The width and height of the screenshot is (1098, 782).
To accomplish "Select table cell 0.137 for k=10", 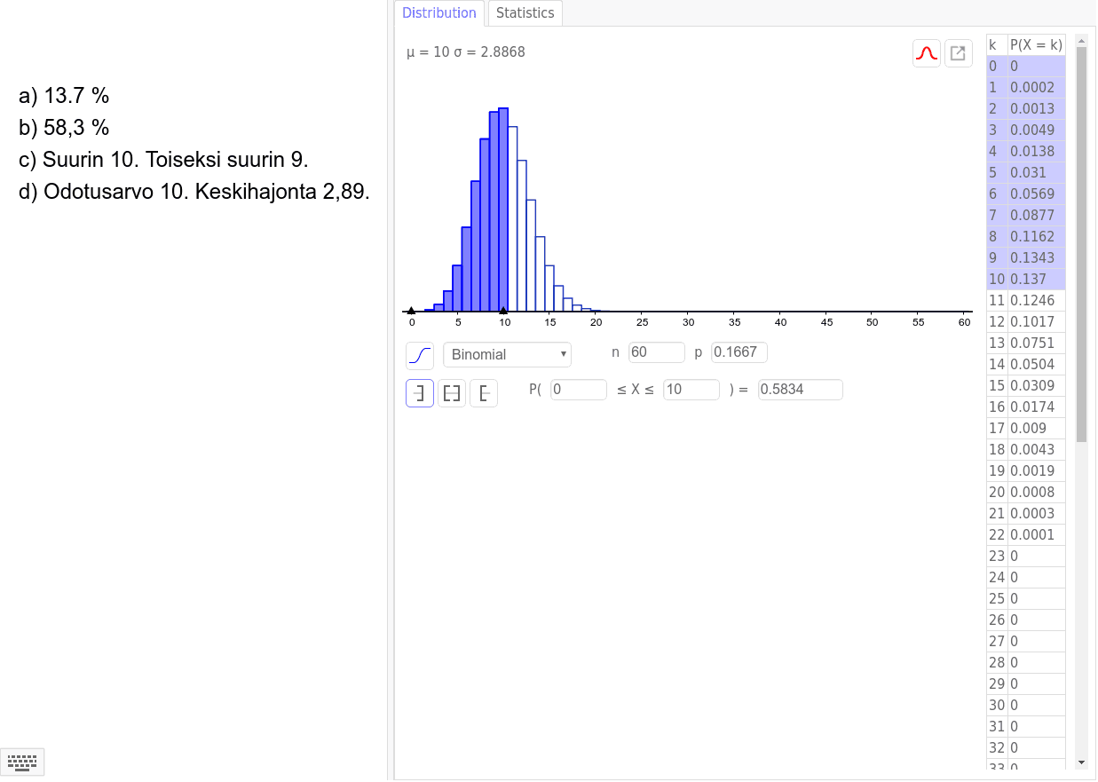I will pos(1037,279).
